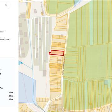Select the '10 м' measurement value
Viewport: 112px width, 112px height.
11,99
